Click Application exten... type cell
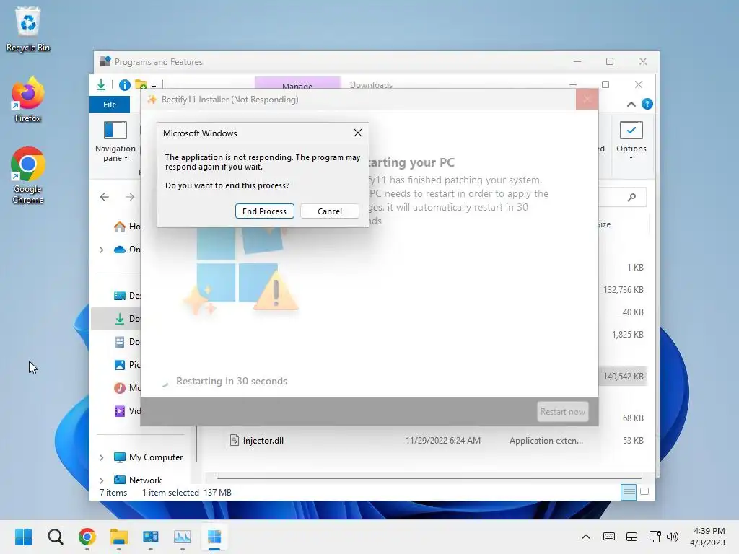The height and width of the screenshot is (554, 739). pos(546,441)
